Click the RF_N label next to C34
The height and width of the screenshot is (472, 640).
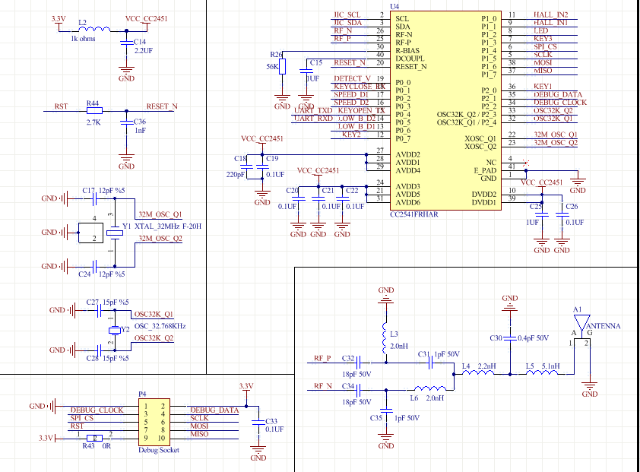pyautogui.click(x=323, y=386)
